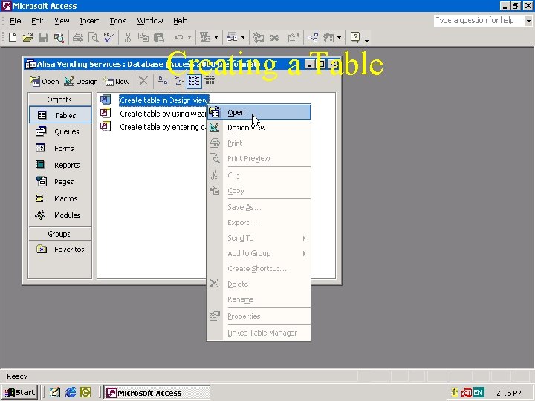535x401 pixels.
Task: Click the Undo toolbar icon
Action: 178,37
